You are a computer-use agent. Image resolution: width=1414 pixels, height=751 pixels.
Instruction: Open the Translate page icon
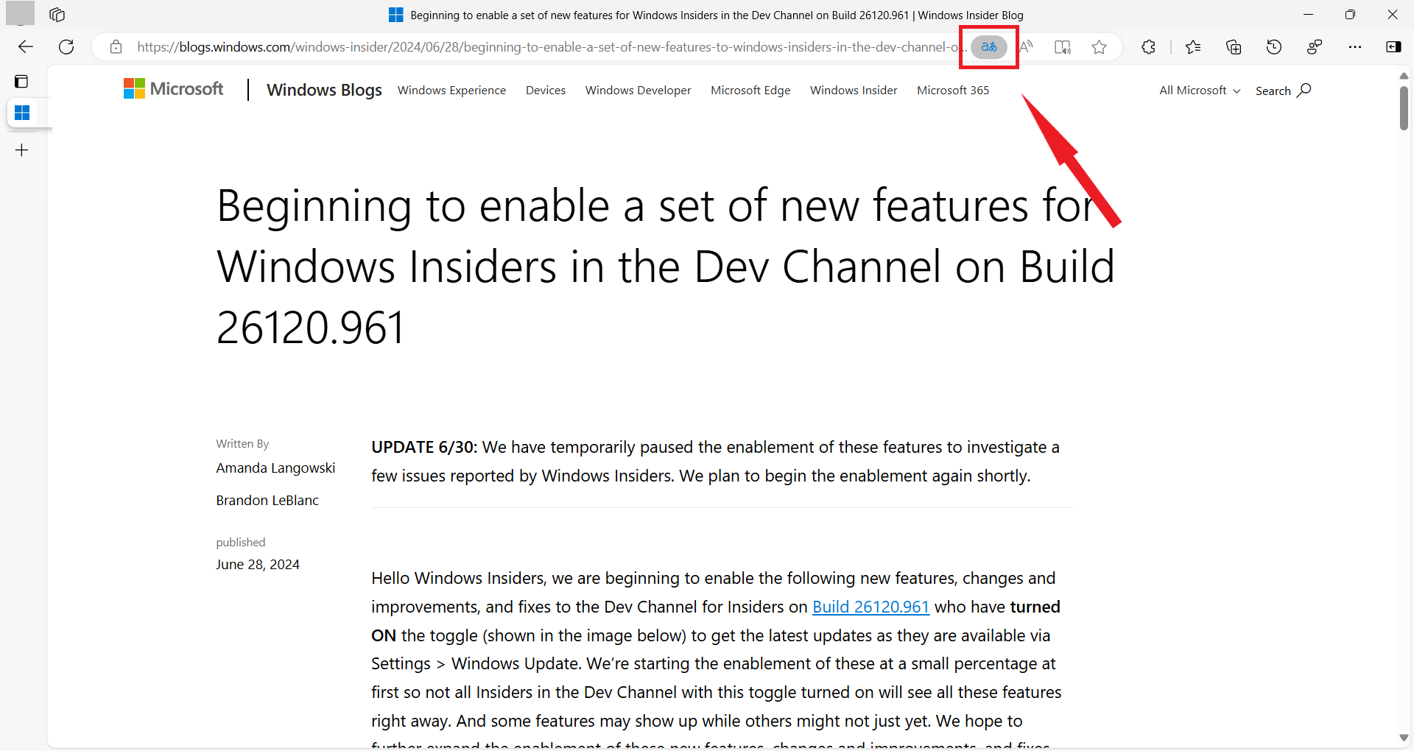[x=989, y=47]
